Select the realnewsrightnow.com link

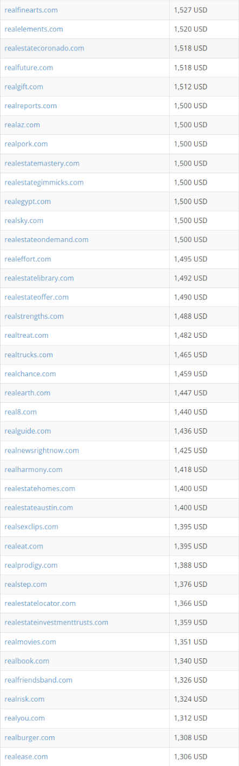click(x=42, y=450)
